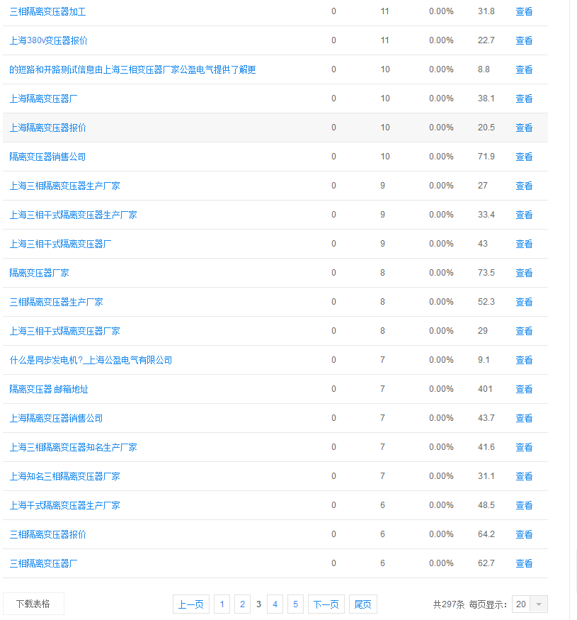Open keyword link 三相隔离变压器报价
577x620 pixels.
[48, 535]
